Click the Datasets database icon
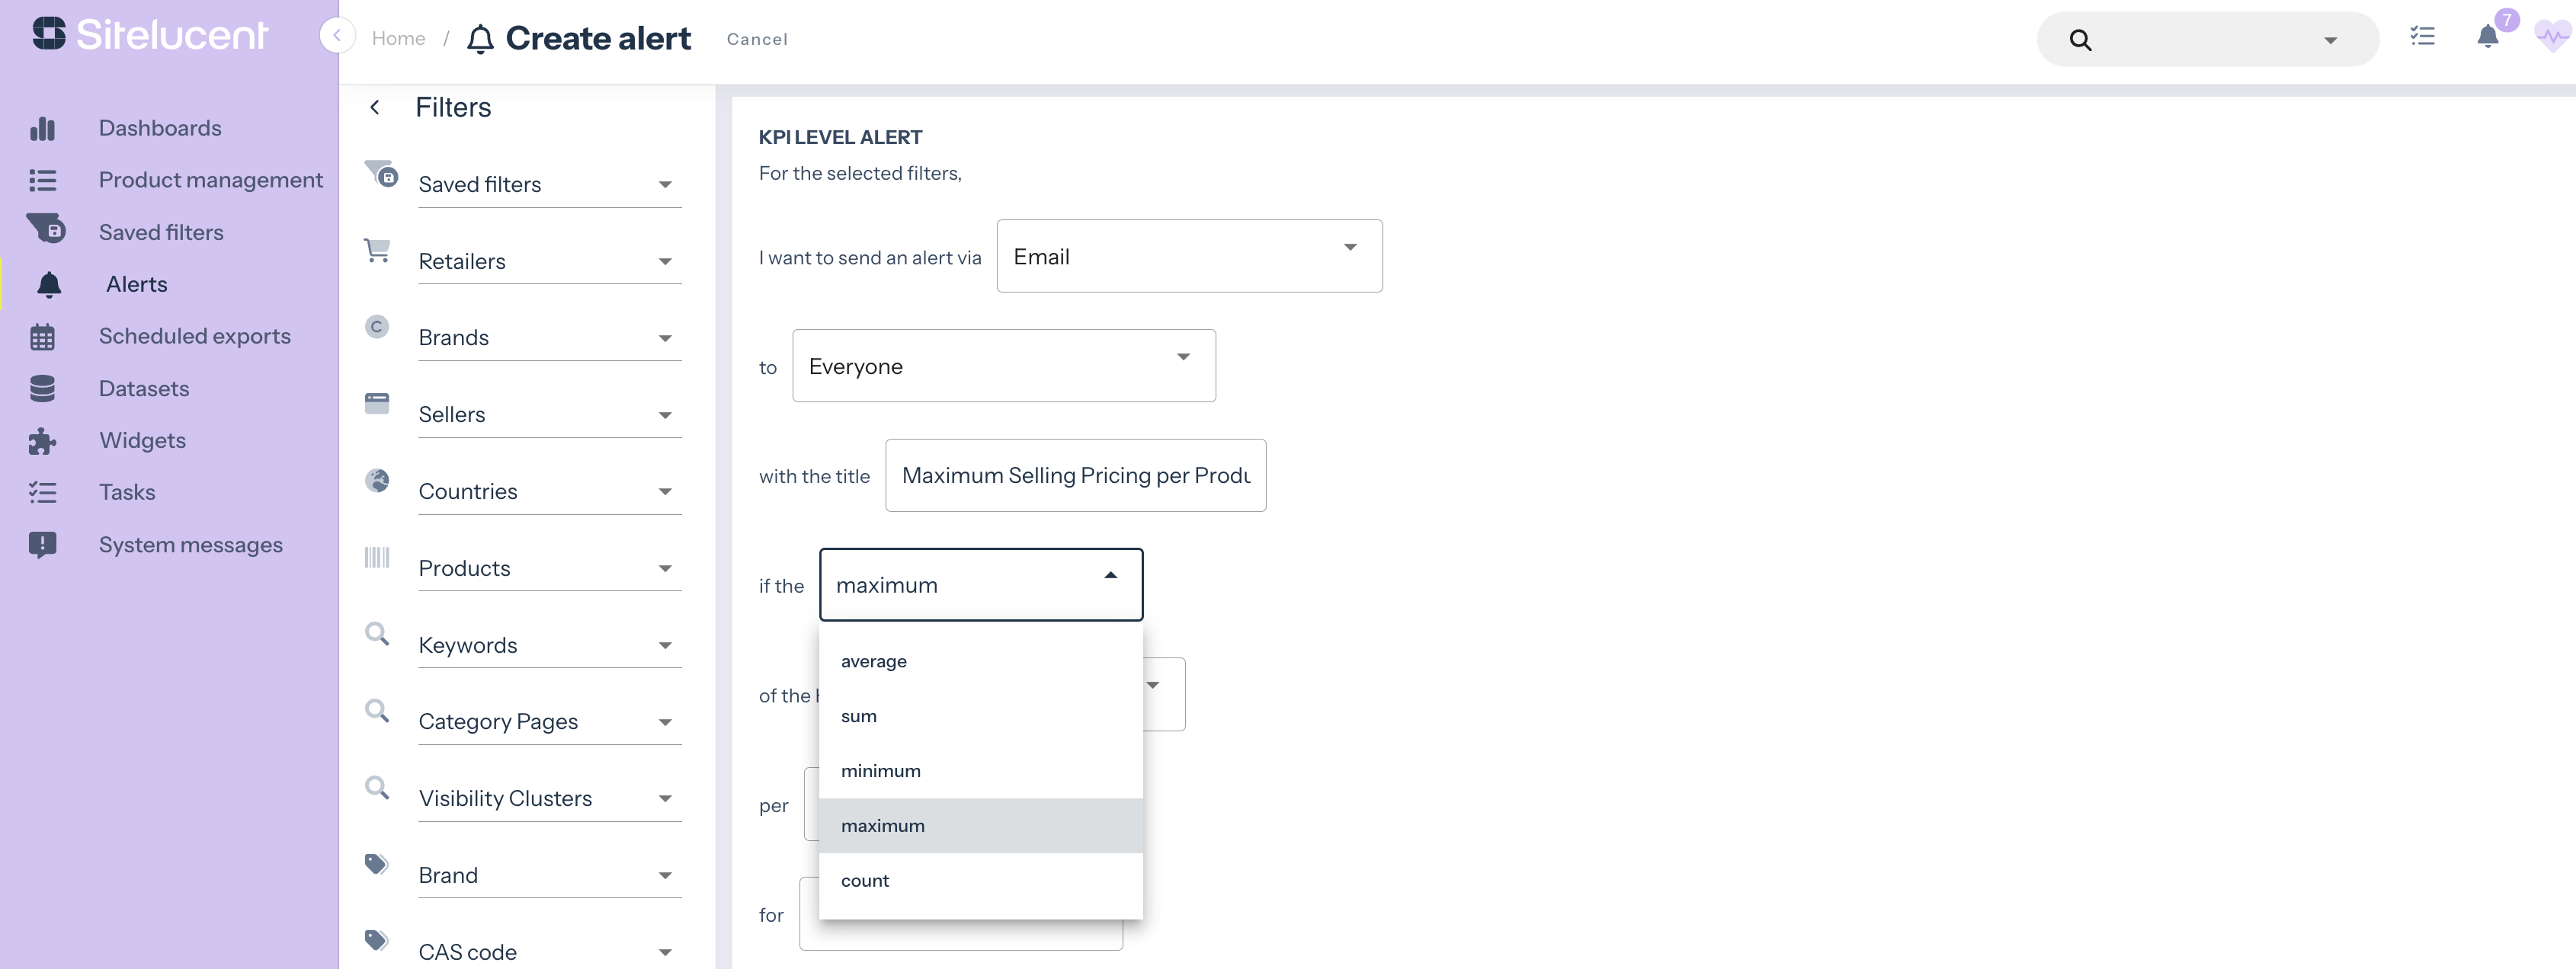This screenshot has height=969, width=2576. [43, 388]
